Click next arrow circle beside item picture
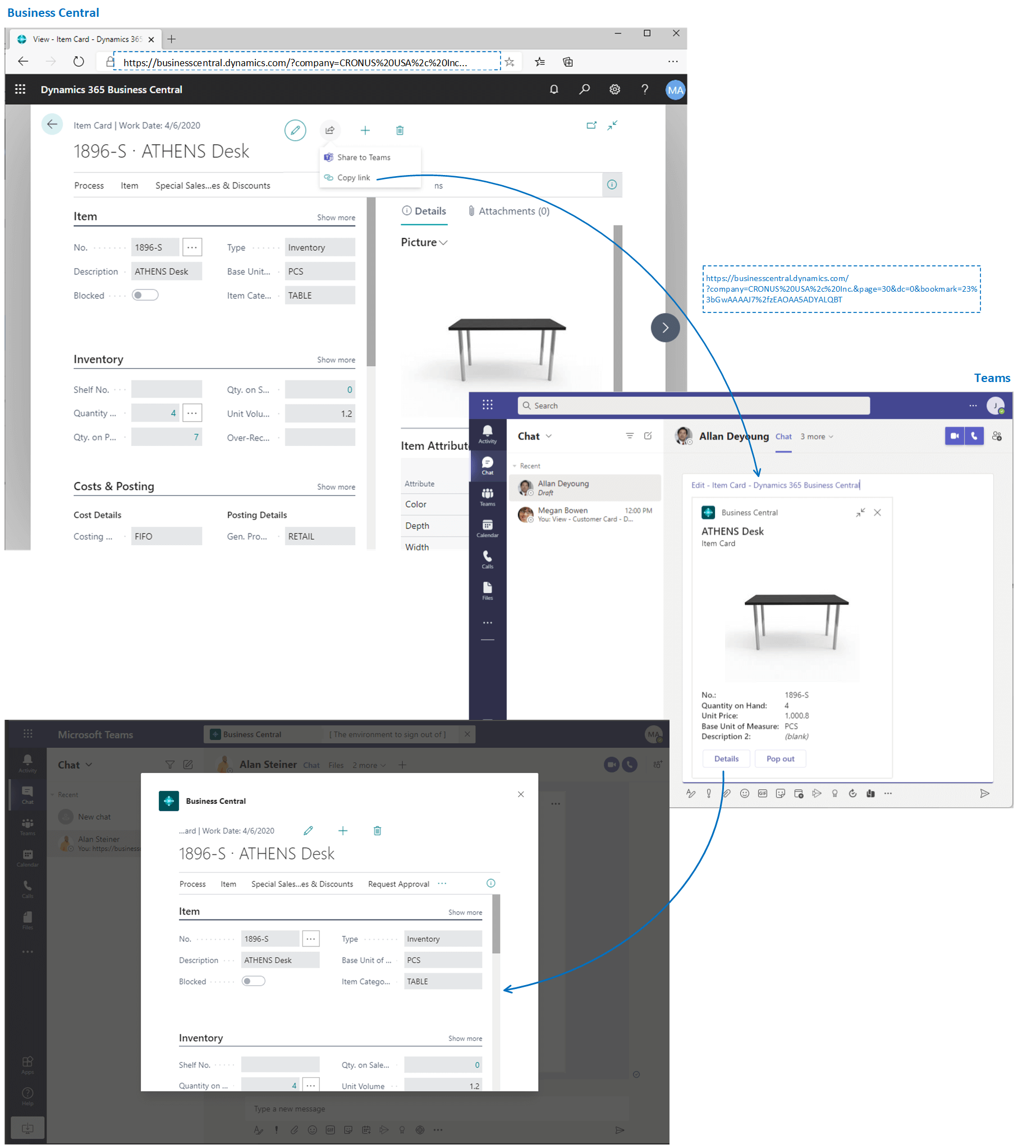 point(665,328)
